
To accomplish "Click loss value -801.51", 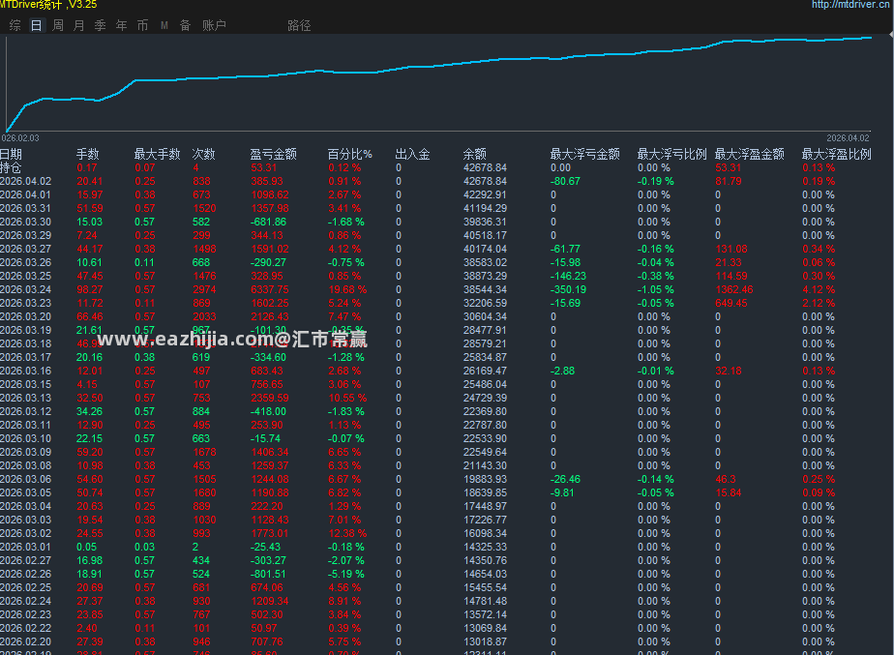I will pos(269,574).
